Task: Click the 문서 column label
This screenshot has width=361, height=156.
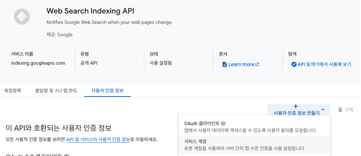Action: (x=223, y=54)
